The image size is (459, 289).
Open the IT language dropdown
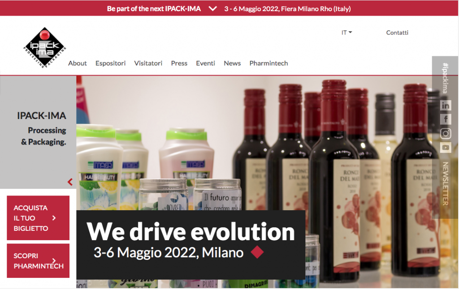point(346,33)
